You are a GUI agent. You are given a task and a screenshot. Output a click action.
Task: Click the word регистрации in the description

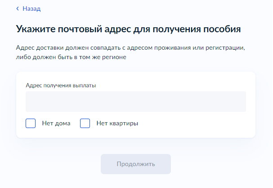[225, 47]
